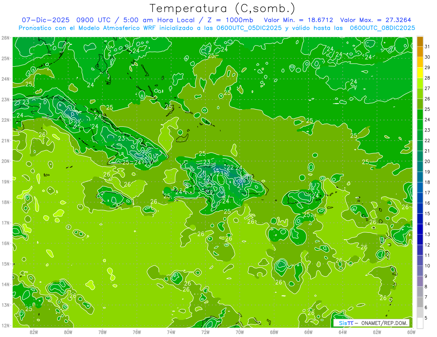Click the "Temperatura (C,somb.)" chart title
Viewport: 437px width, 337px height.
[222, 8]
